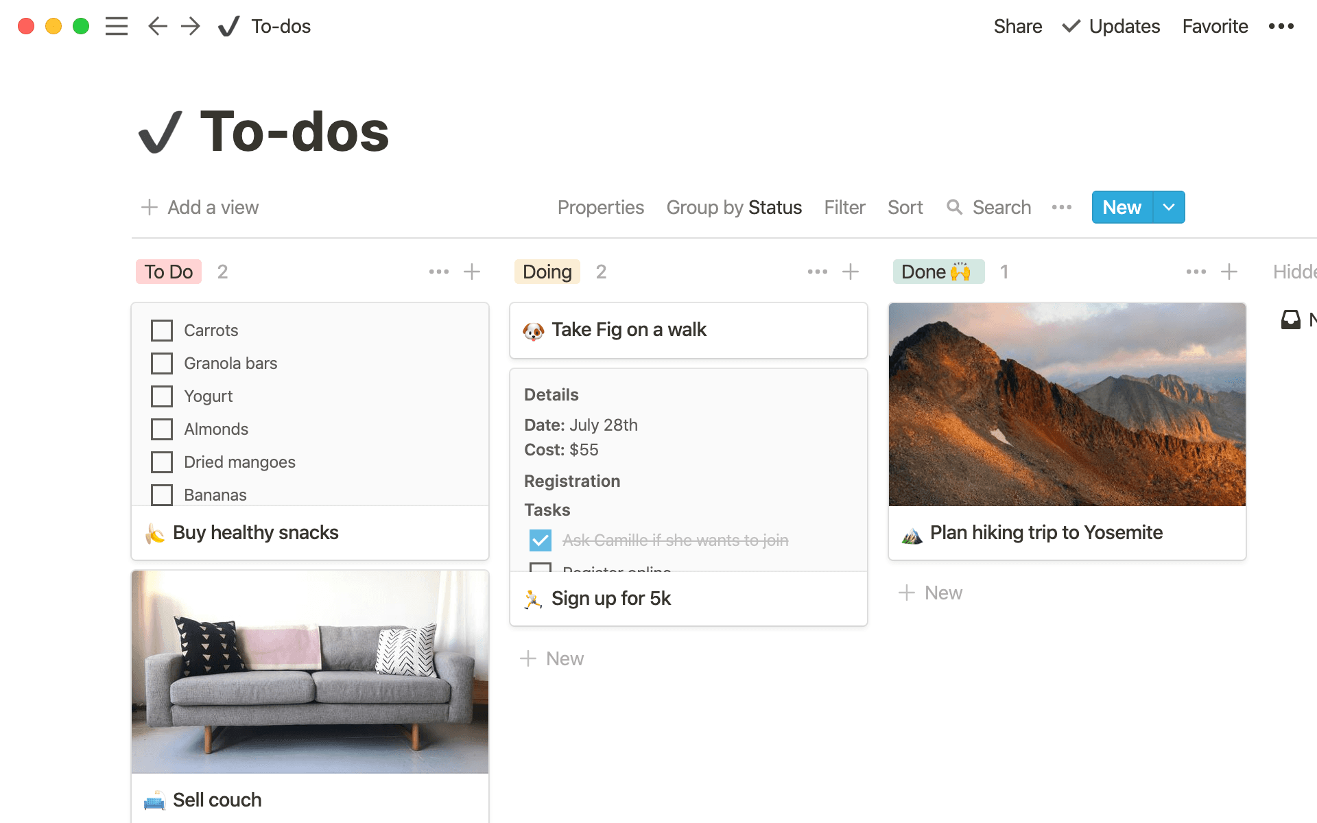Open the Share menu
The height and width of the screenshot is (823, 1317).
(x=1018, y=26)
